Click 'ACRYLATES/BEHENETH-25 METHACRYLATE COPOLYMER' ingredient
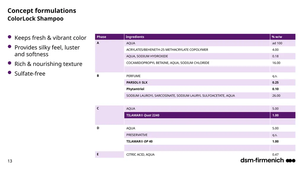The width and height of the screenshot is (303, 170). [167, 50]
